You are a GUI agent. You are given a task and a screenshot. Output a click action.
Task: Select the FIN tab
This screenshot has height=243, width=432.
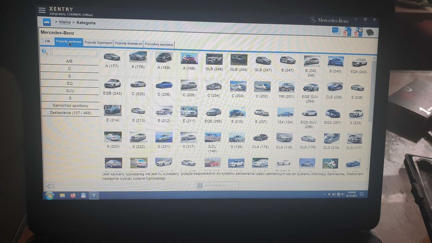[48, 41]
